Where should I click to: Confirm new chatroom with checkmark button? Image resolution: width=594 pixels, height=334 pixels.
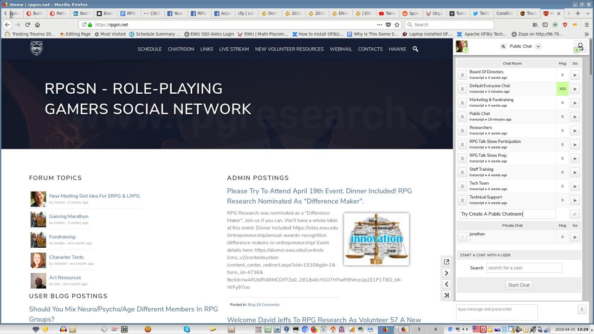(x=575, y=214)
